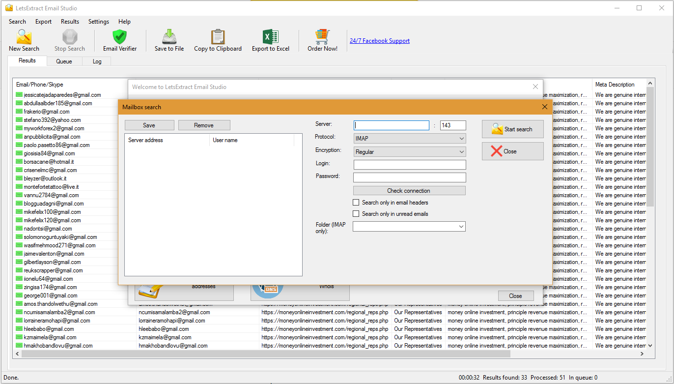This screenshot has width=674, height=384.
Task: Expand the Protocol dropdown showing IMAP
Action: 409,139
